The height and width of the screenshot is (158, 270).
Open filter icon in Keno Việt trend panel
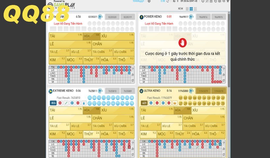pos(133,68)
